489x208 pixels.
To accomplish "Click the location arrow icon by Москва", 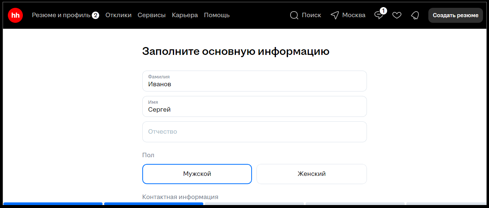I will [335, 15].
